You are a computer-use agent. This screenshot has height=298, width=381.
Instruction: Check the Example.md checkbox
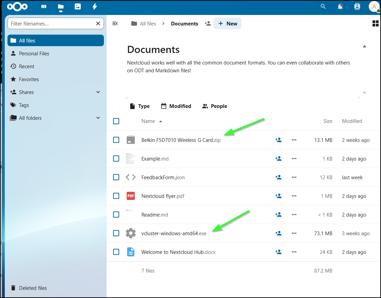pyautogui.click(x=116, y=159)
